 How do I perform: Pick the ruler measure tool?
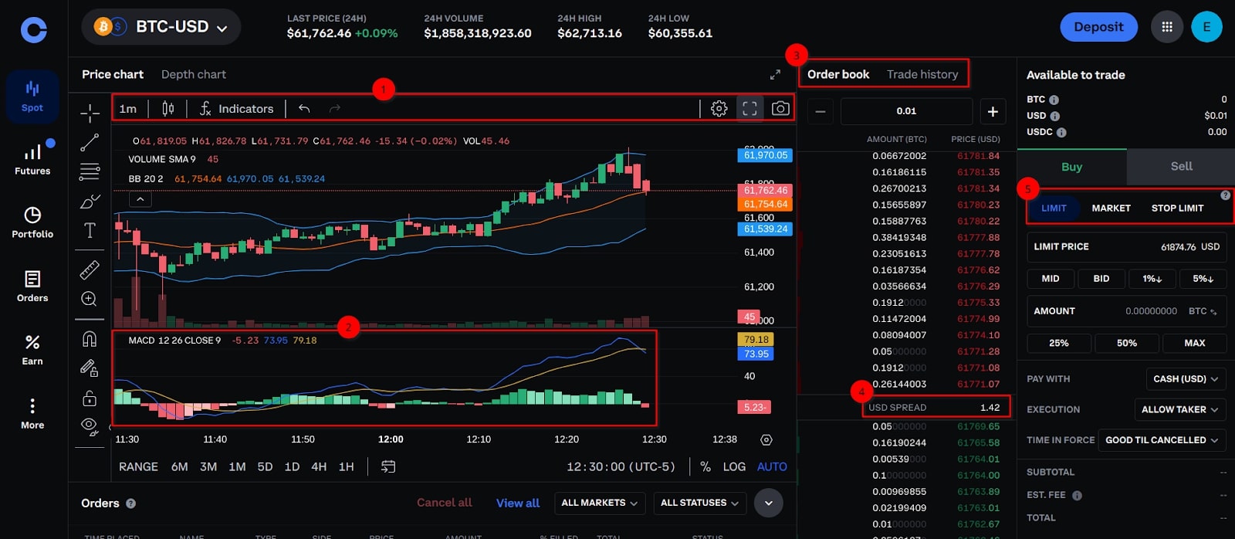[90, 269]
